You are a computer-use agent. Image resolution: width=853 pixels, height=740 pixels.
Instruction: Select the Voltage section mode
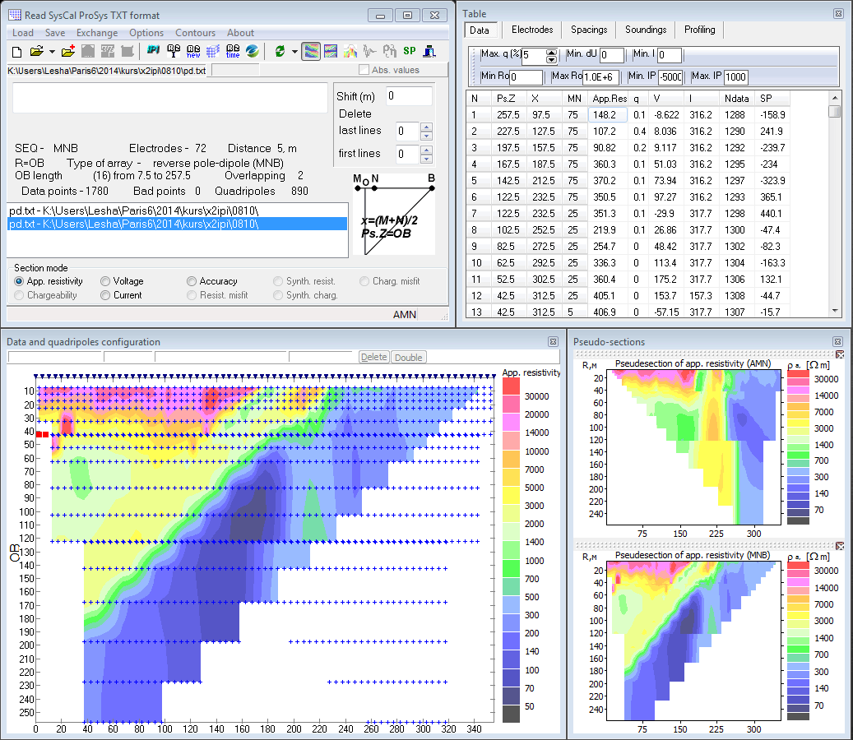coord(105,281)
